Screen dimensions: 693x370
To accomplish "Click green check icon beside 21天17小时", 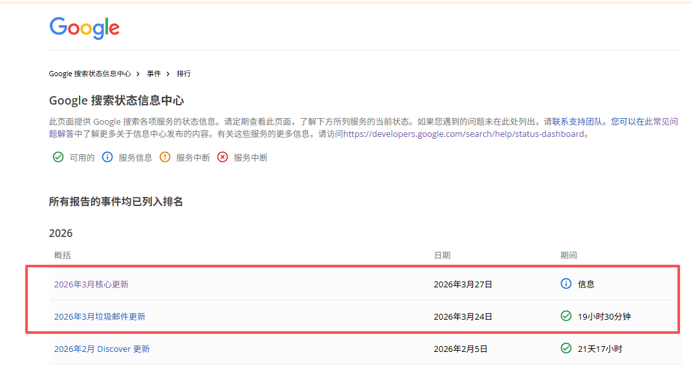I will [x=566, y=348].
